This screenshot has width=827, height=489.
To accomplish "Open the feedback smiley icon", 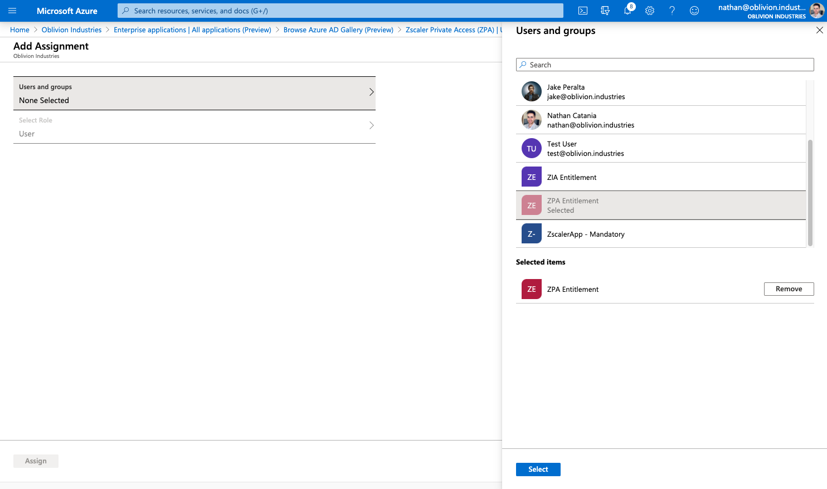I will click(x=694, y=11).
